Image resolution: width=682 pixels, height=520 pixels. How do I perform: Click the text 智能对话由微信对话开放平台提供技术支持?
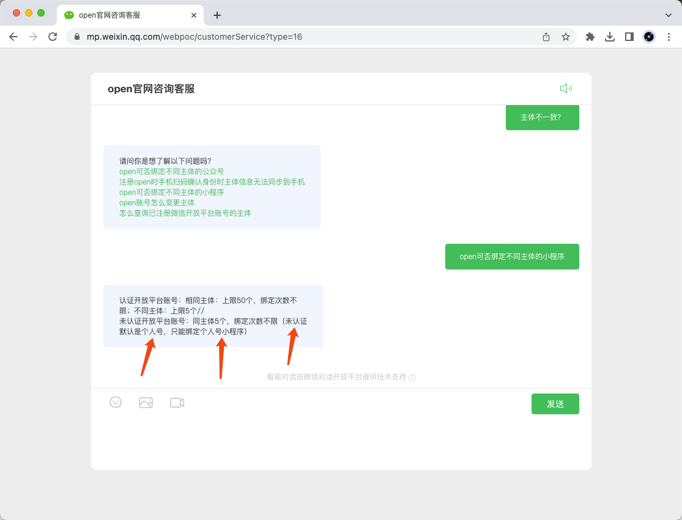[x=336, y=377]
